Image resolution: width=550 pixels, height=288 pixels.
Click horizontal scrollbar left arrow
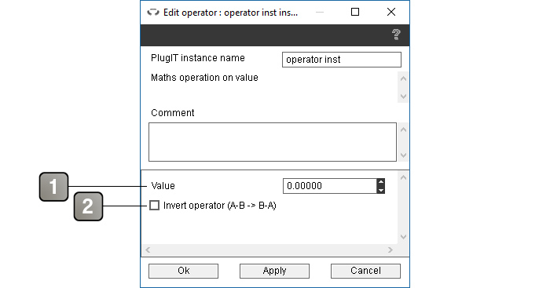point(148,250)
